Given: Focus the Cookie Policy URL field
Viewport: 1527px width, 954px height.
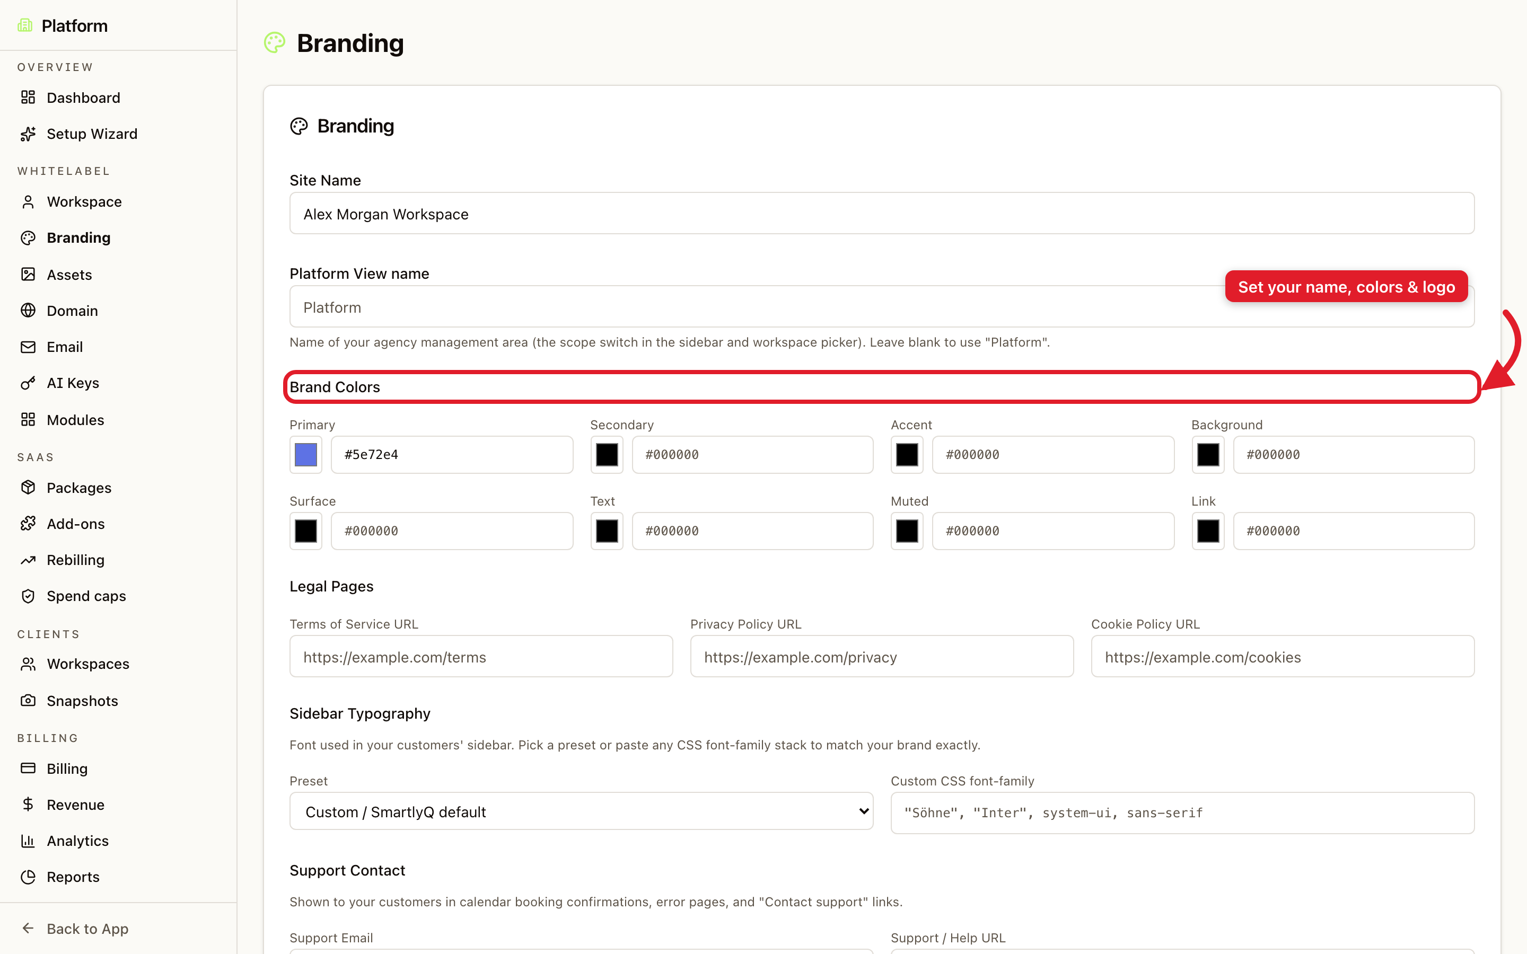Looking at the screenshot, I should (x=1282, y=656).
